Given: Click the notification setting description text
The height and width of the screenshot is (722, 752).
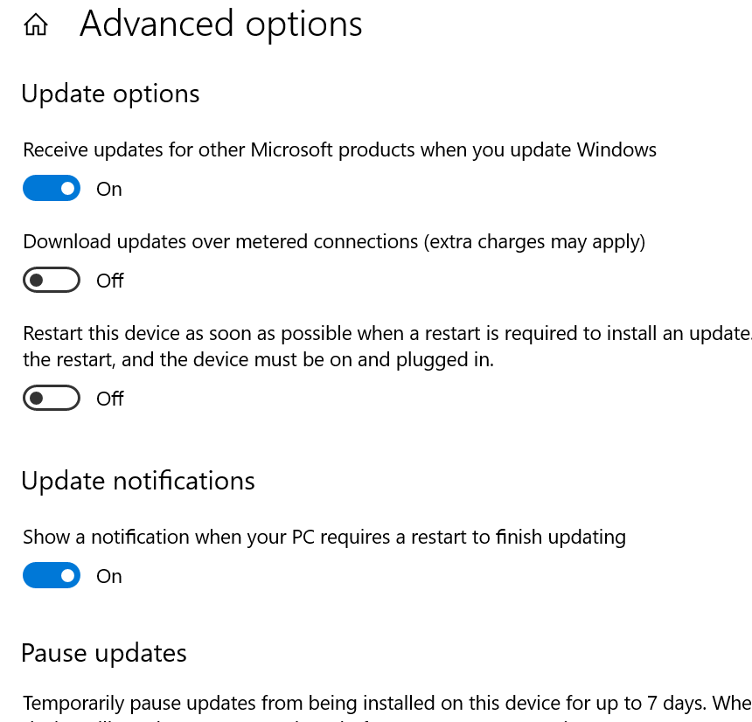Looking at the screenshot, I should 324,537.
